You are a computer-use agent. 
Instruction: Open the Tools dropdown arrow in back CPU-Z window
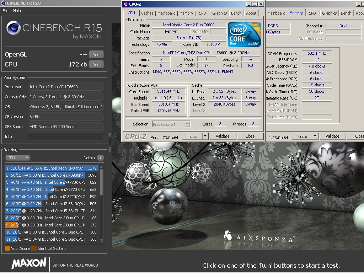pos(315,136)
